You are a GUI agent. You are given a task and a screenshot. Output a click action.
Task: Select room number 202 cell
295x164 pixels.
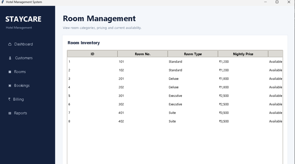pos(121,87)
